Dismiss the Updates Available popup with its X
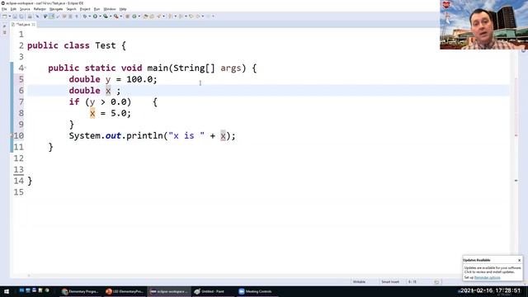This screenshot has width=528, height=297. tap(519, 261)
